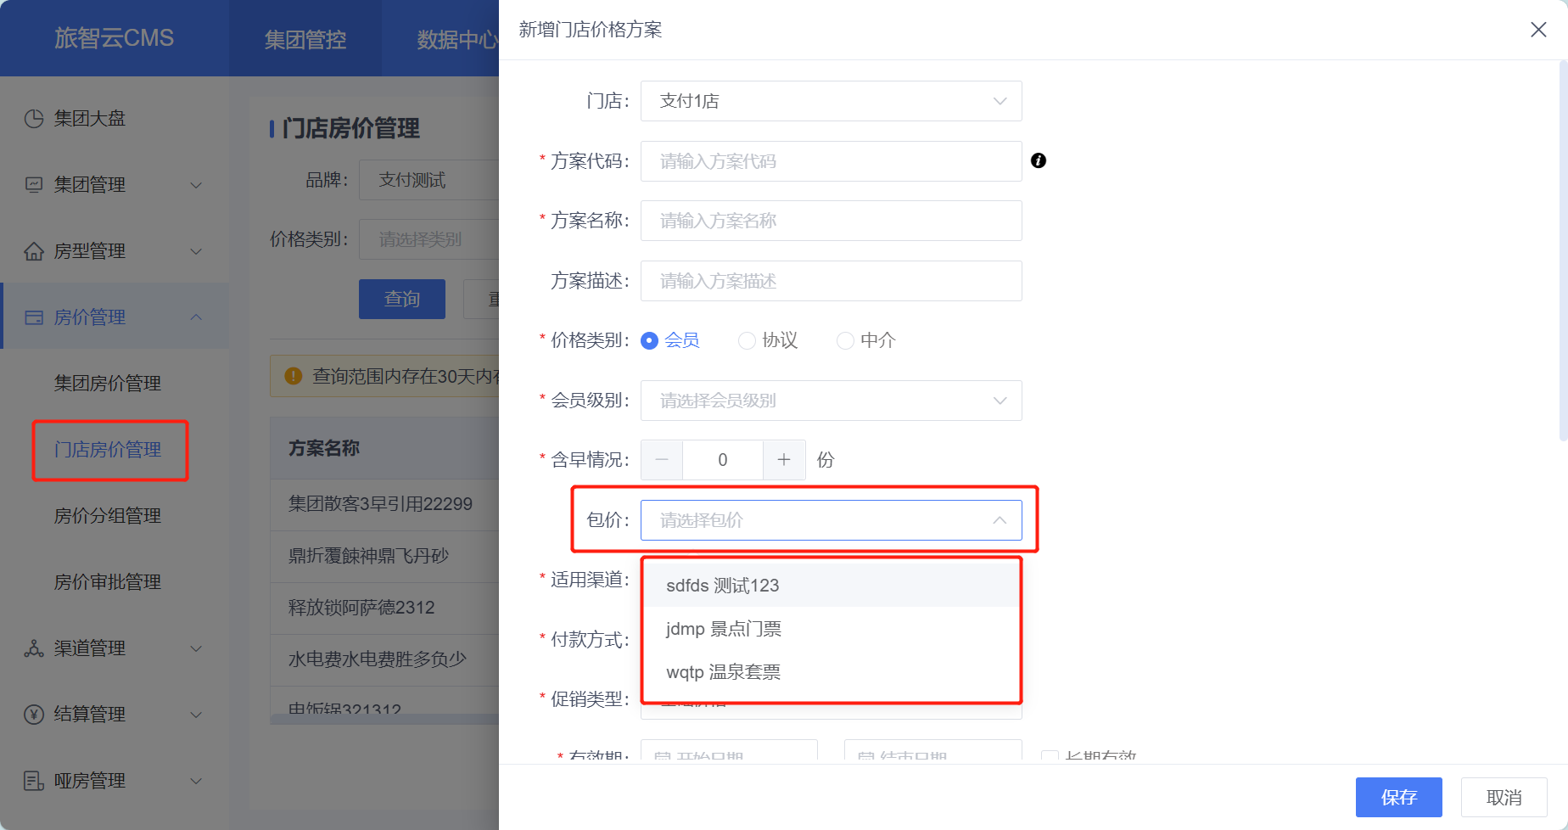
Task: Select the 中介 price category radio
Action: [845, 340]
